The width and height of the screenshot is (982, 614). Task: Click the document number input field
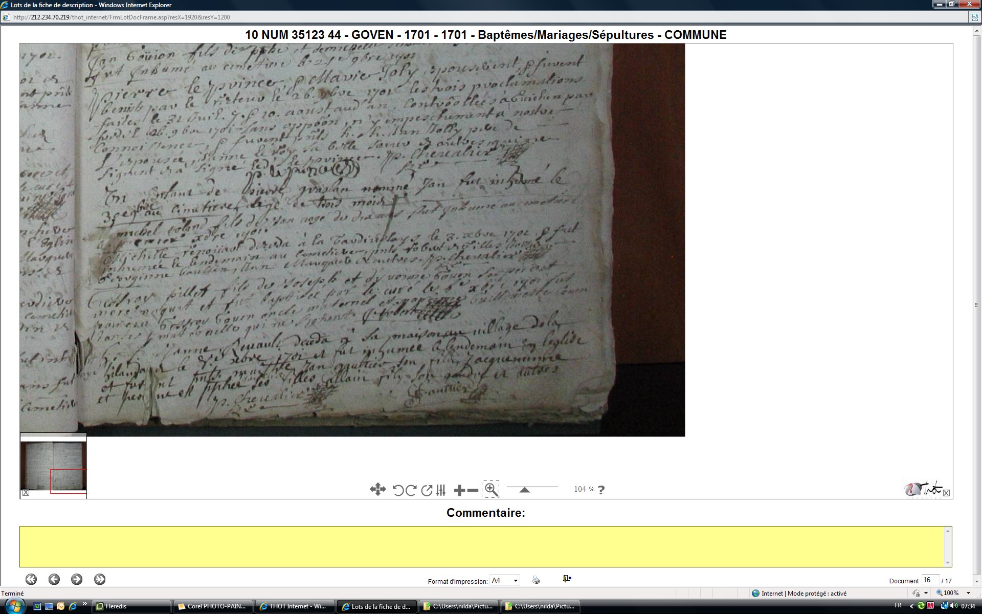click(x=930, y=580)
